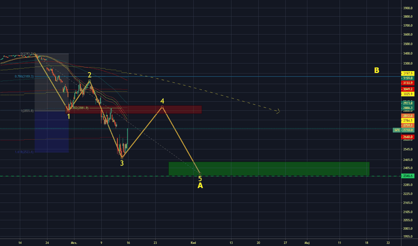Click the wave 5 endpoint anchor circle
Viewport: 418px width, 246px height.
coord(200,174)
